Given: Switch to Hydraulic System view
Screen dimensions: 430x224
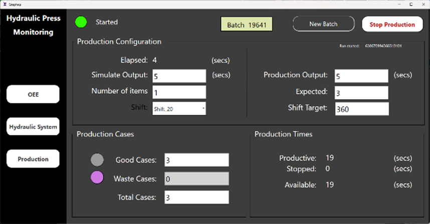Looking at the screenshot, I should point(33,127).
